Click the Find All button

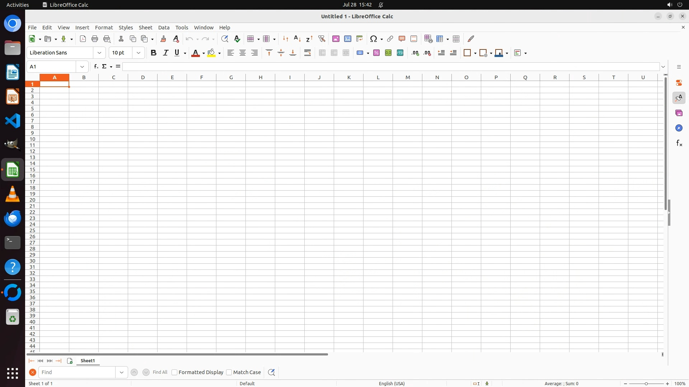(160, 372)
